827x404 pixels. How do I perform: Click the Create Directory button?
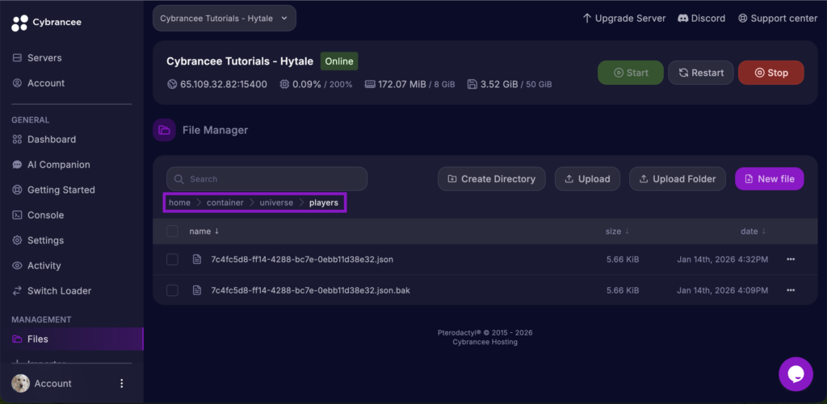pyautogui.click(x=492, y=179)
